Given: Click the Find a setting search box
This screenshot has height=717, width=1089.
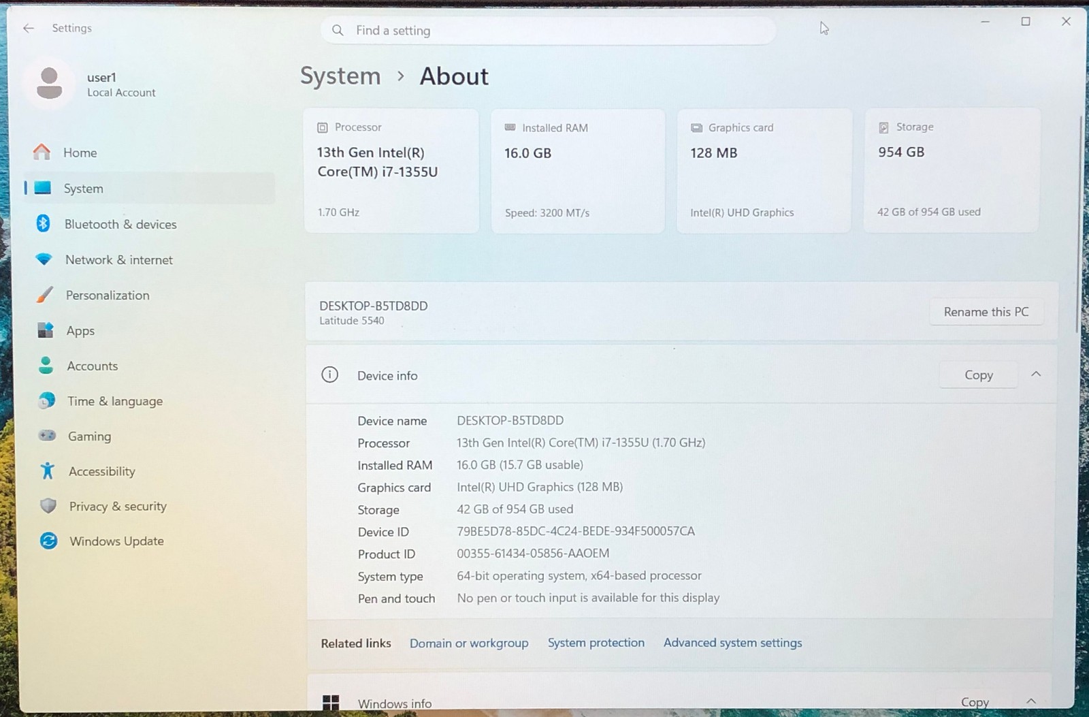Looking at the screenshot, I should coord(548,31).
